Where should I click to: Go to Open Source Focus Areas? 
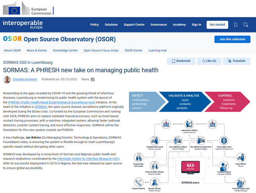tap(101, 51)
